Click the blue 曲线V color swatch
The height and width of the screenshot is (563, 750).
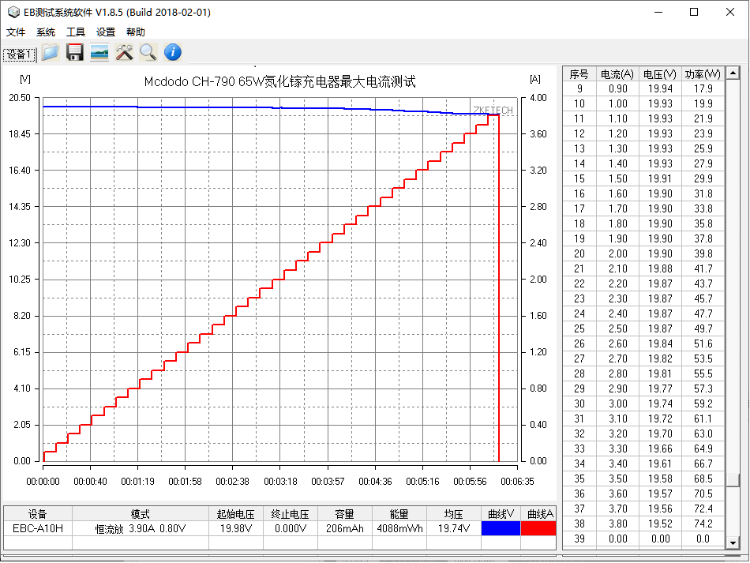(x=501, y=528)
